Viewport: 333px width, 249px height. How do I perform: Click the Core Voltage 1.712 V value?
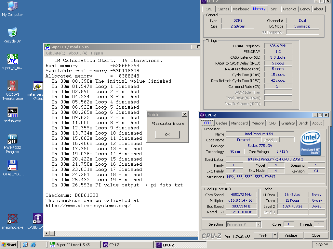click(x=282, y=151)
